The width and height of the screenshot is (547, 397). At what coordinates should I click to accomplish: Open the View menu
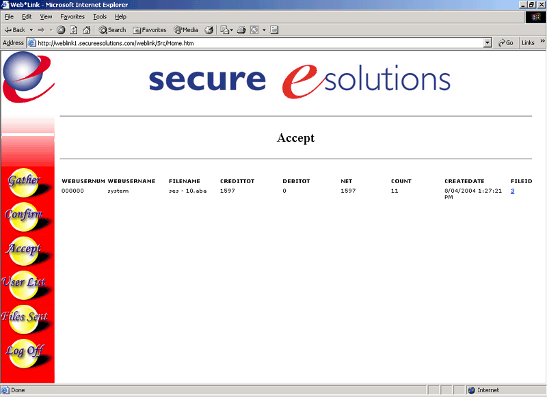(46, 16)
